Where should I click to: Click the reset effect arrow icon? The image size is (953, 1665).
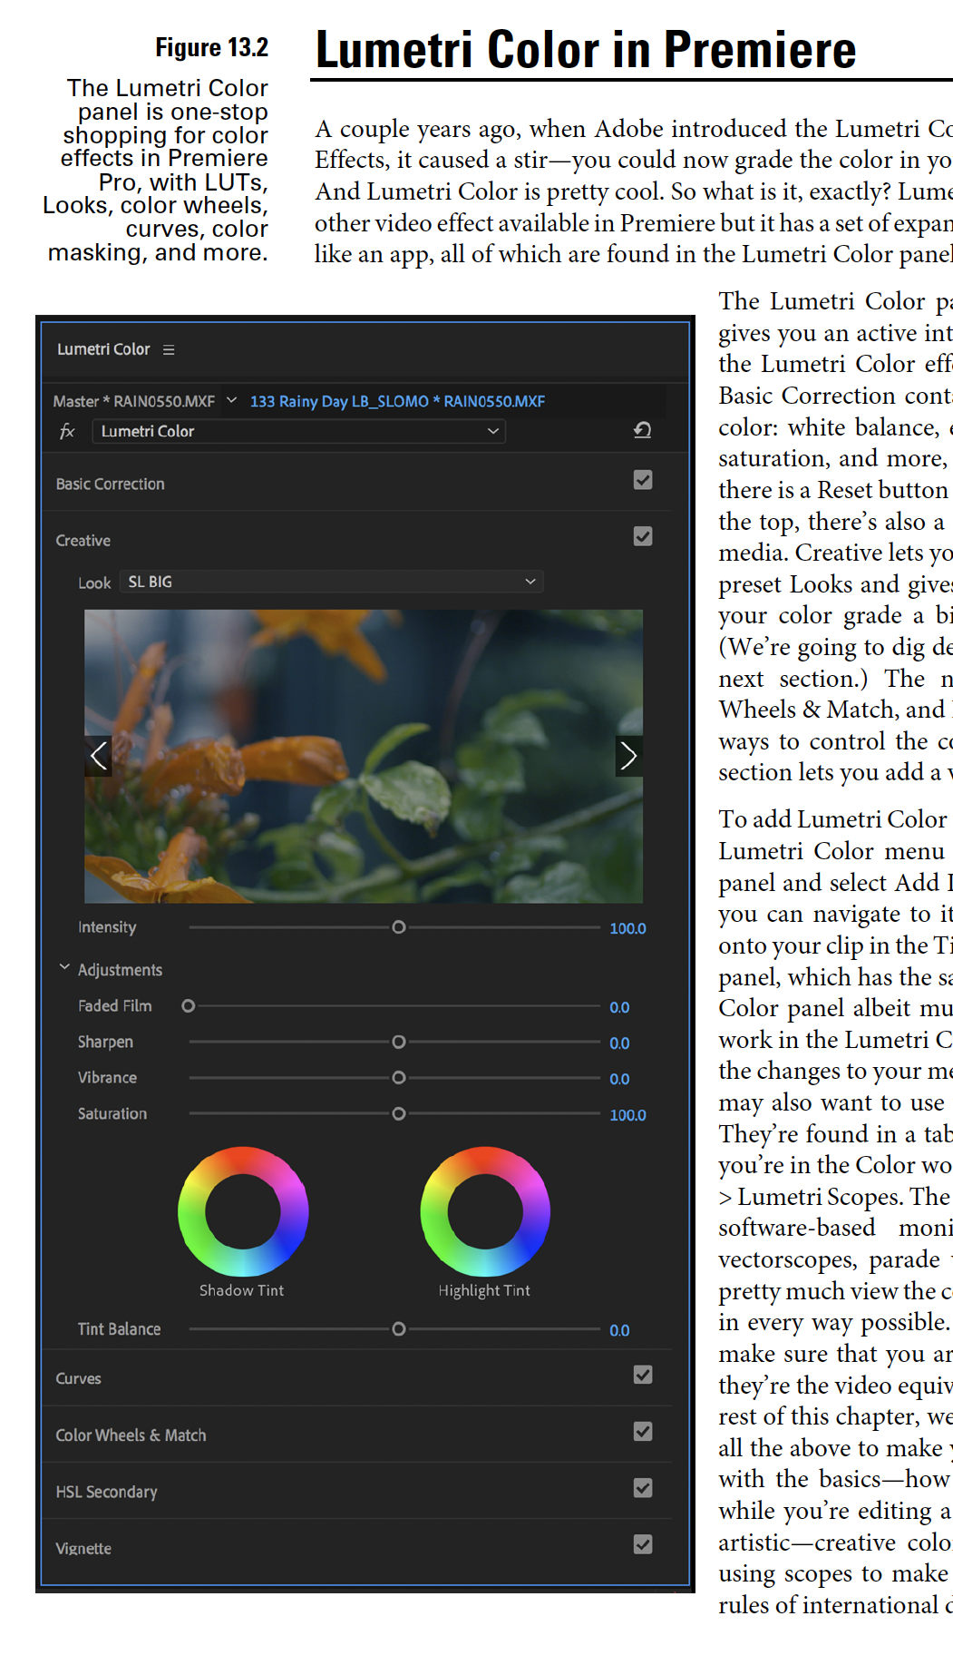pos(642,430)
